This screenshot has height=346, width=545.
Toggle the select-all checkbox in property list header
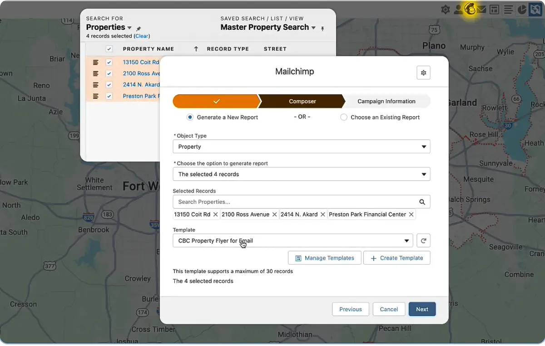click(x=109, y=49)
